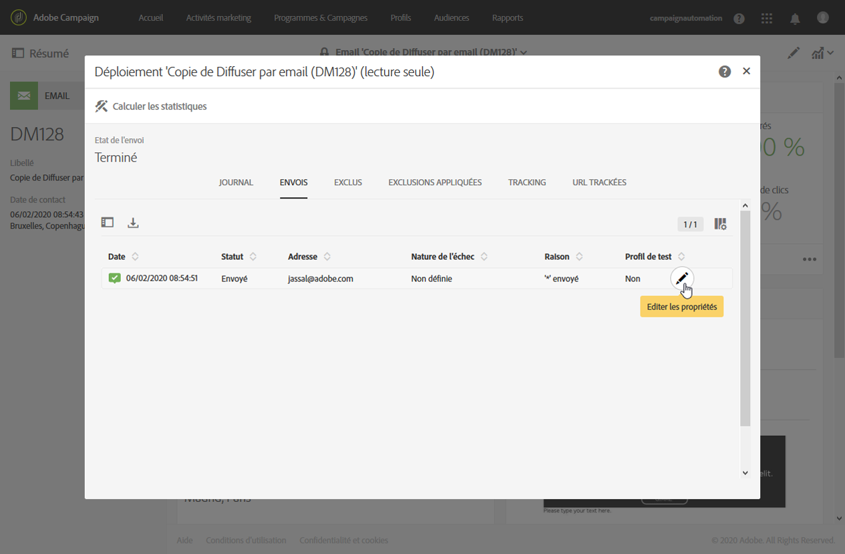The image size is (845, 554).
Task: Click the campaignautomation account name
Action: pyautogui.click(x=686, y=18)
